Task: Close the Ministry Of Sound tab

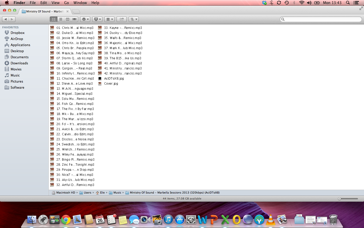Action: [67, 11]
